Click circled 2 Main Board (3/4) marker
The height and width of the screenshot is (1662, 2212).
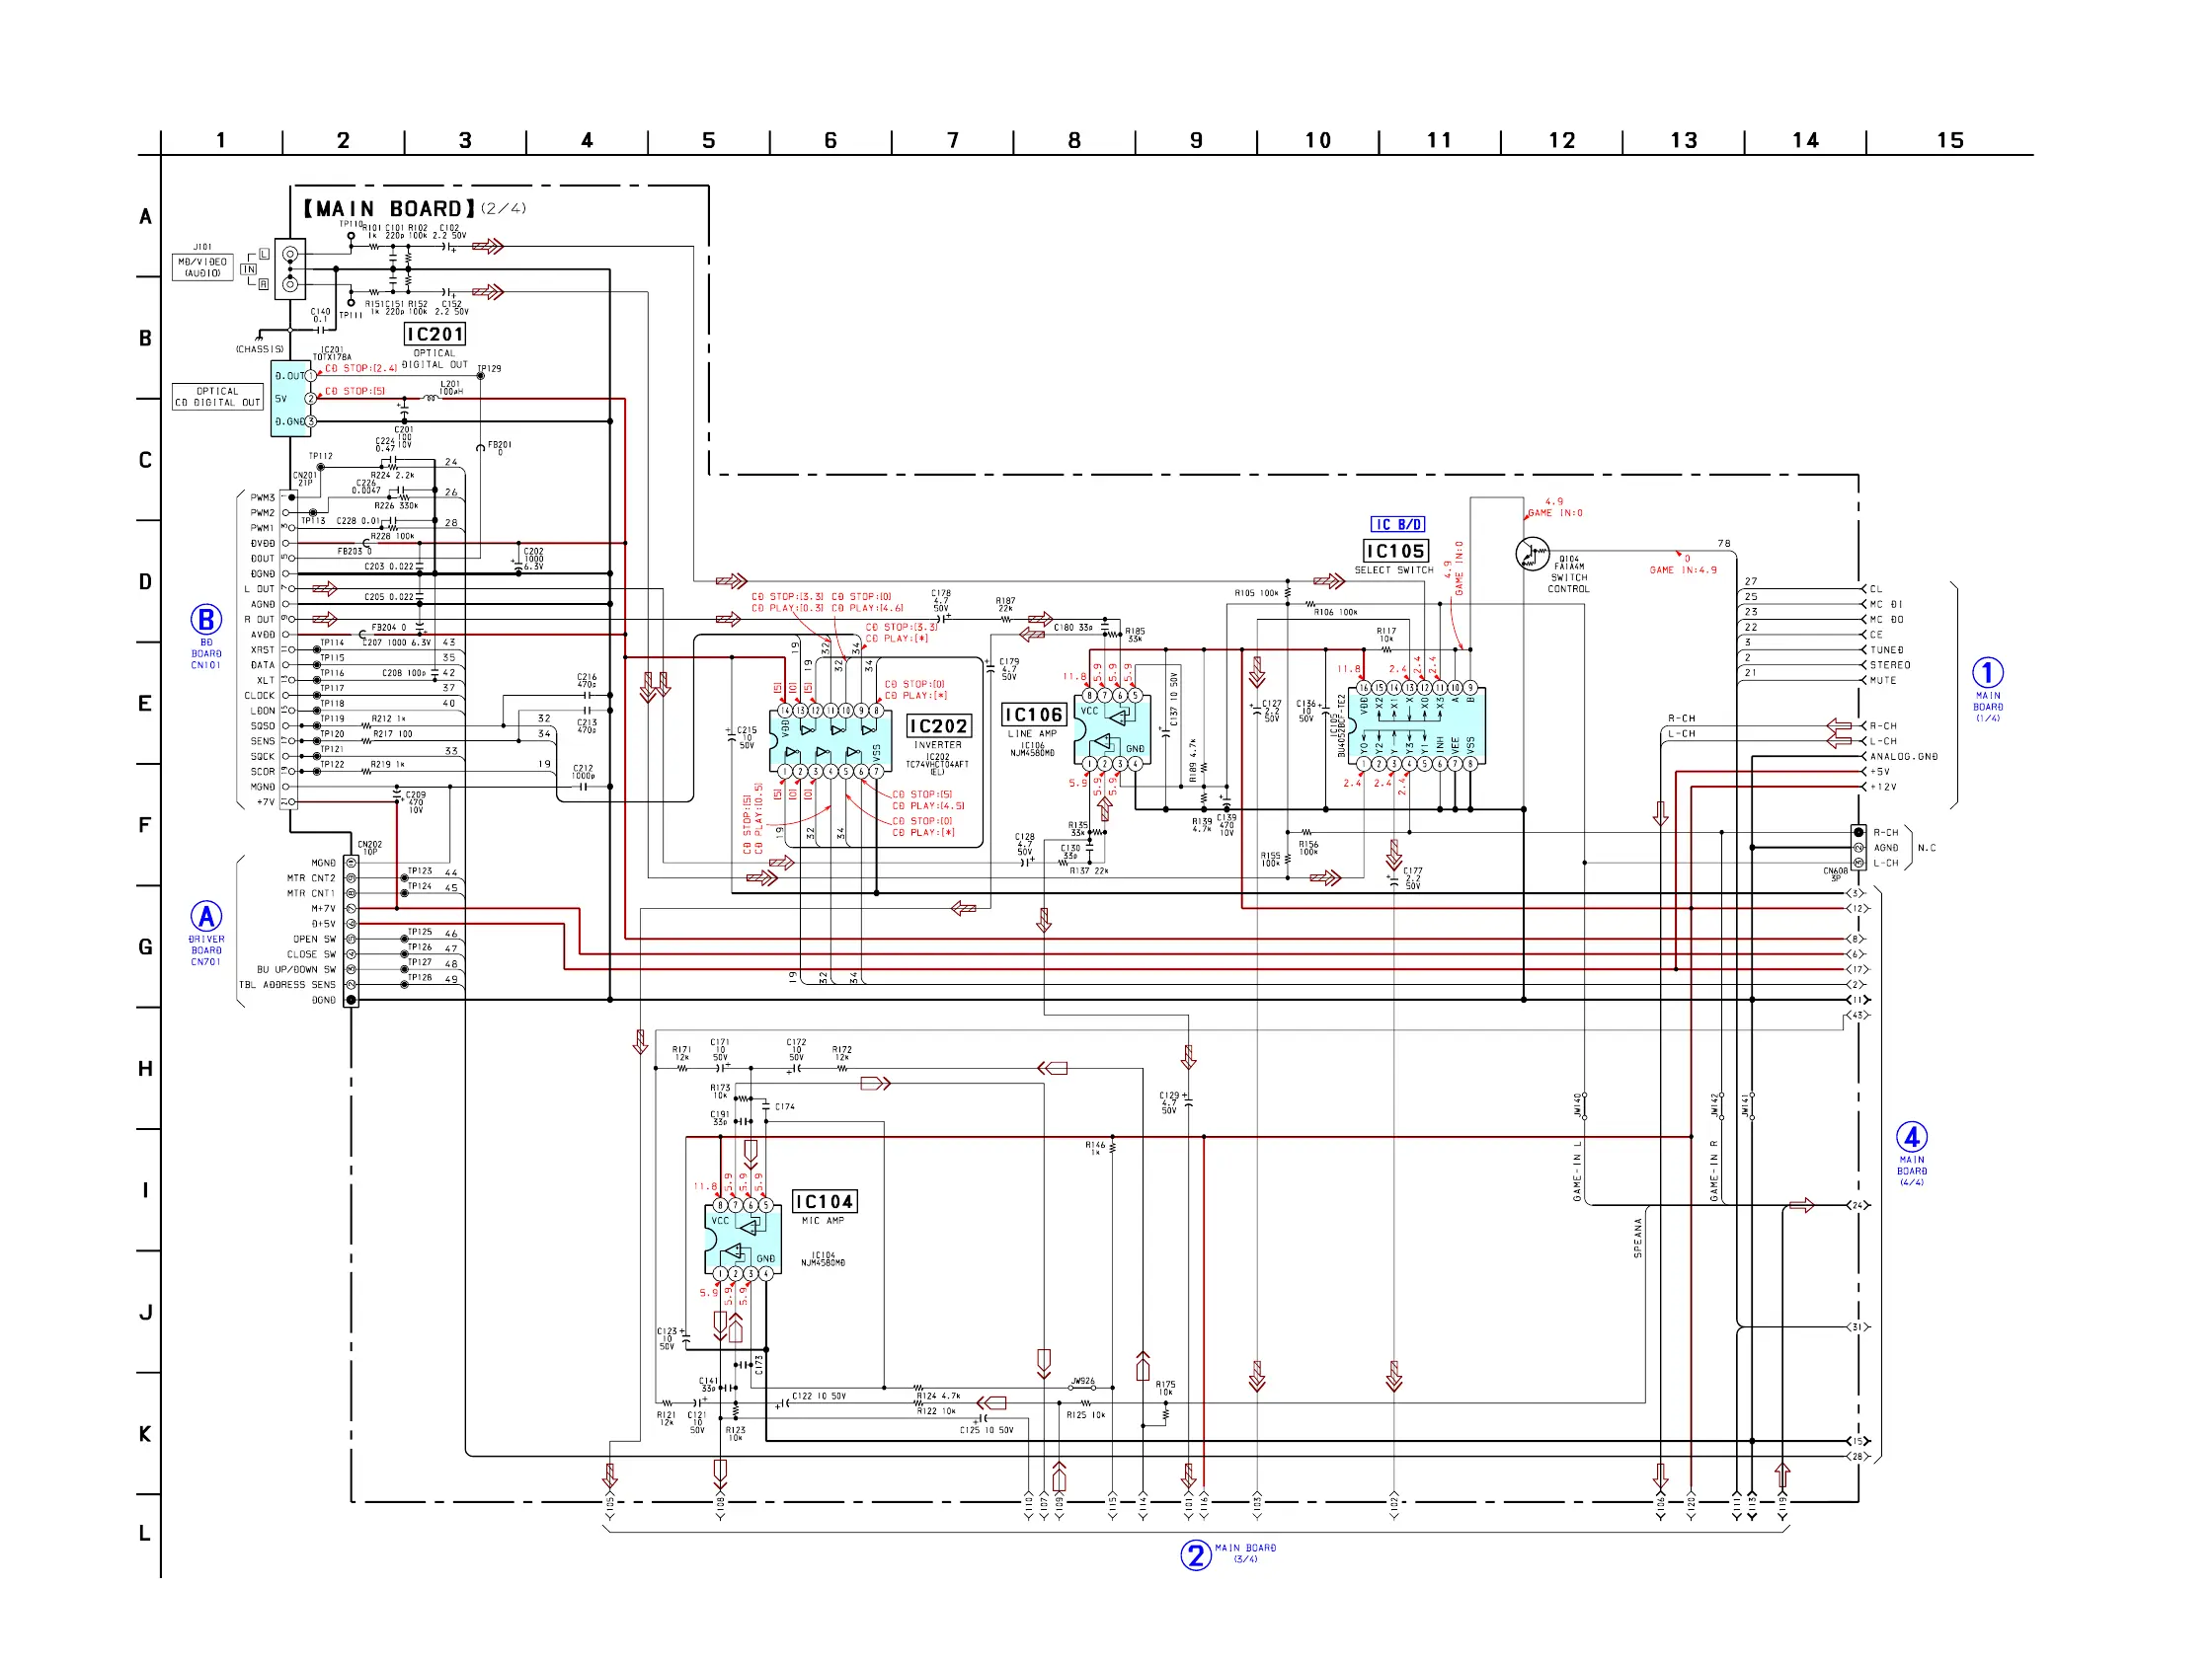tap(1195, 1555)
